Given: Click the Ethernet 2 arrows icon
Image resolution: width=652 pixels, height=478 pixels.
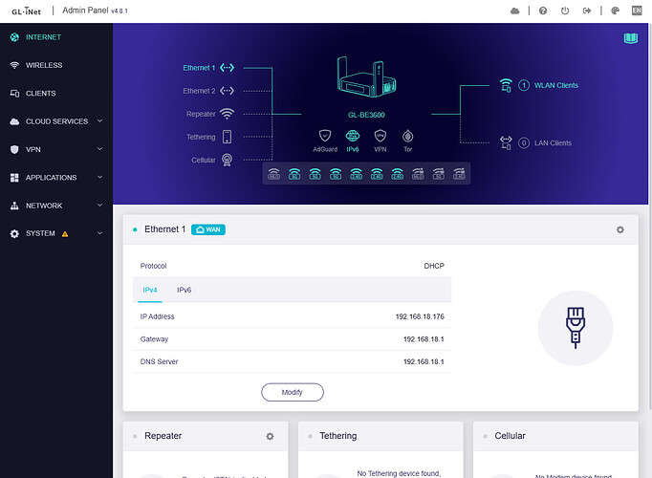Looking at the screenshot, I should point(227,91).
